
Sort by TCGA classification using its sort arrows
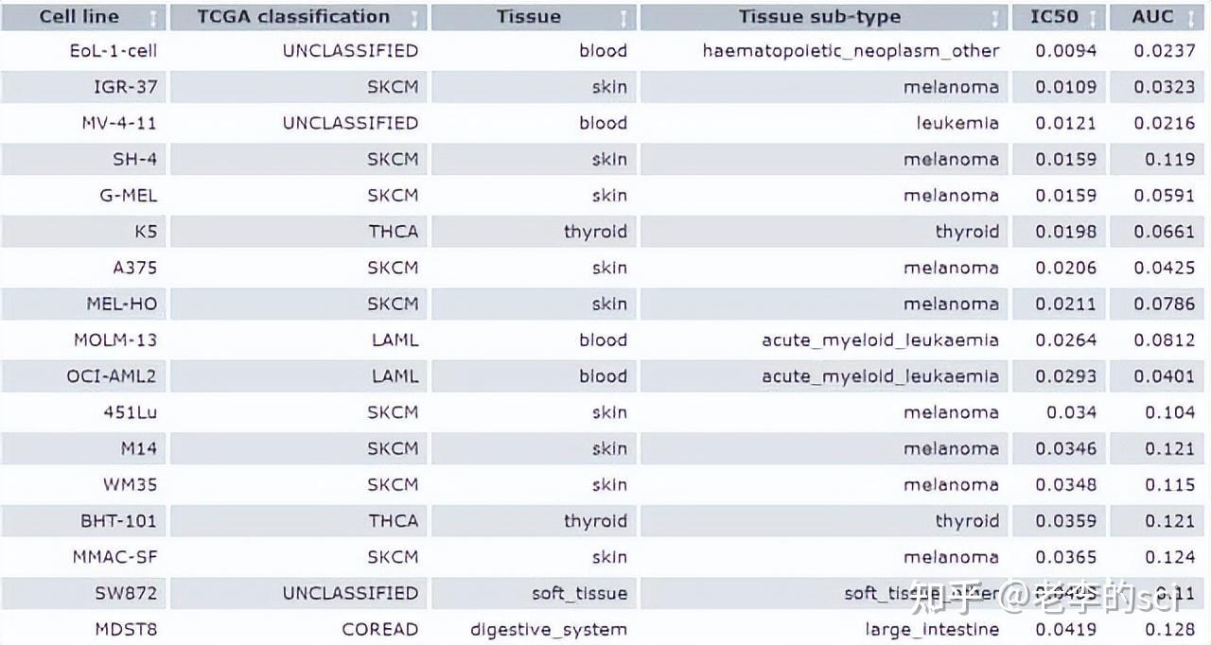pyautogui.click(x=414, y=17)
